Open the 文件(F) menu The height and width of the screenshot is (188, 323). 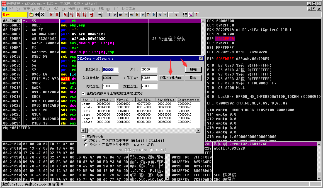(x=14, y=9)
